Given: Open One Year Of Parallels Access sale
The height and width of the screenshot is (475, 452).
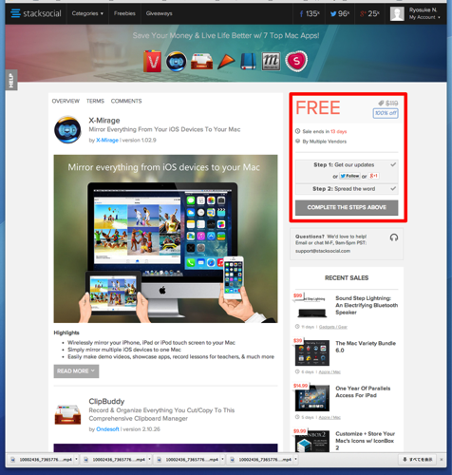Looking at the screenshot, I should click(363, 391).
